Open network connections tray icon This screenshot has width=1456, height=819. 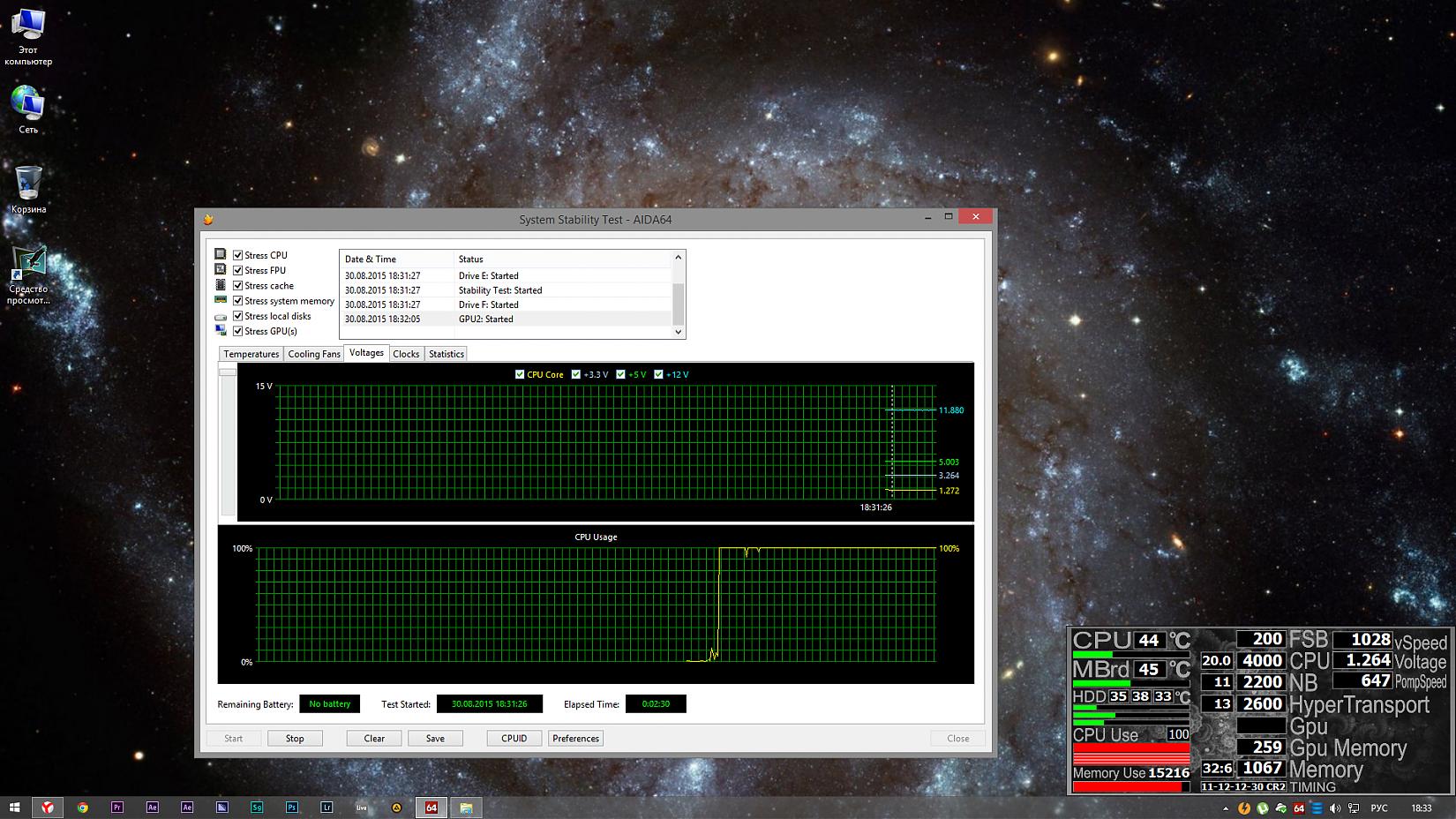(1353, 808)
